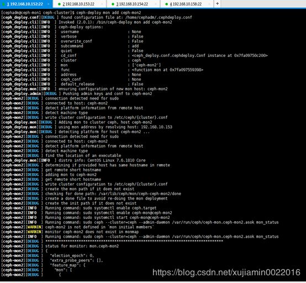Image resolution: width=306 pixels, height=283 pixels.
Task: Close the 192.168.10.153:22 session tab
Action: pyautogui.click(x=102, y=4)
